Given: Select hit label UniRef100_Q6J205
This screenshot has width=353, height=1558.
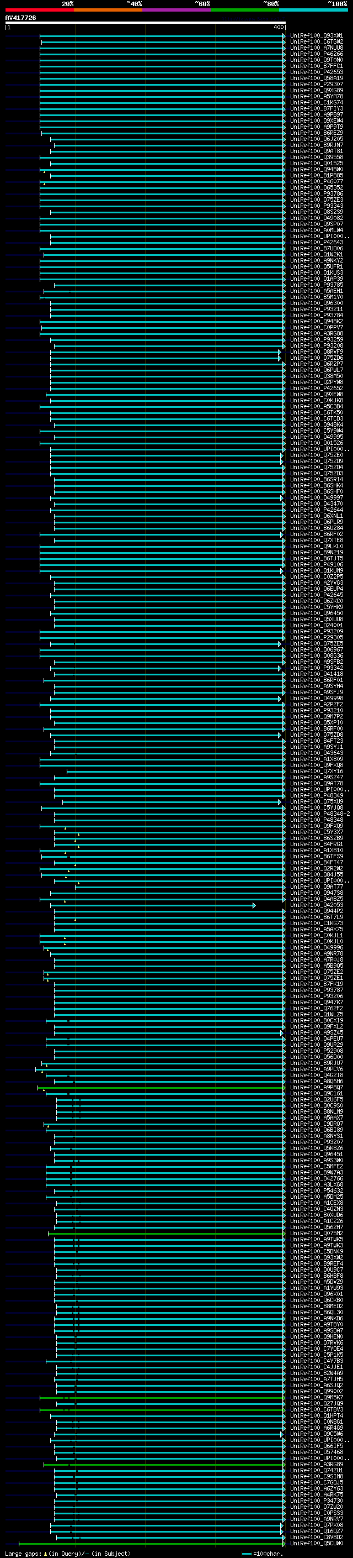Looking at the screenshot, I should tap(316, 139).
